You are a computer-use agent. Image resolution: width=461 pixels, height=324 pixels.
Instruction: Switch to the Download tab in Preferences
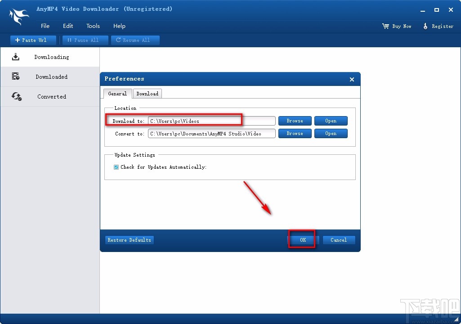point(148,94)
